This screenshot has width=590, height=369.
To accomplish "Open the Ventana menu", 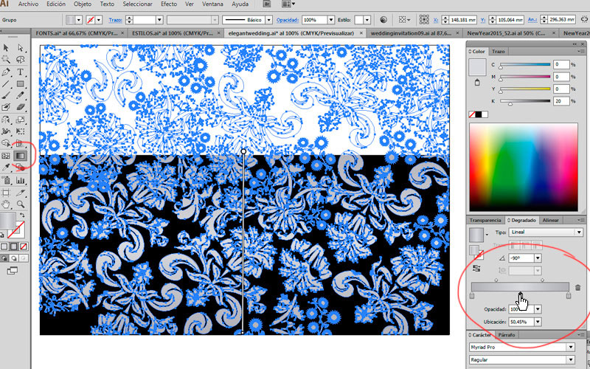I will click(212, 4).
